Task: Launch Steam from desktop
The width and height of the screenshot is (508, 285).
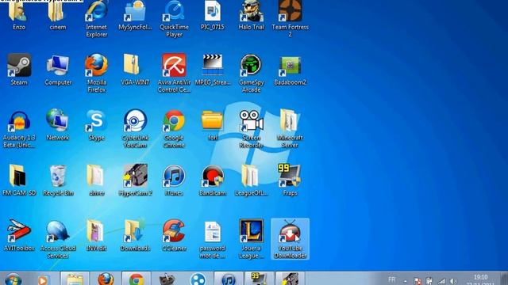Action: click(x=19, y=70)
